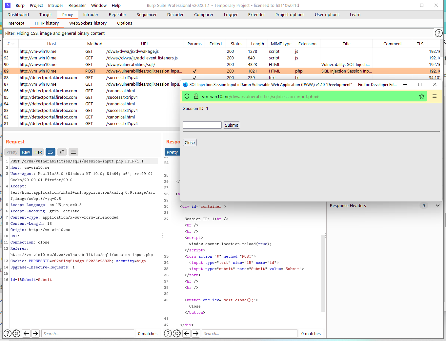This screenshot has height=341, width=446.
Task: Switch to the Sequencer tab
Action: coord(147,14)
